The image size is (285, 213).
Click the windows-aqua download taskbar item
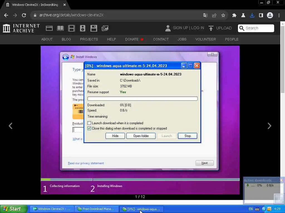141,209
